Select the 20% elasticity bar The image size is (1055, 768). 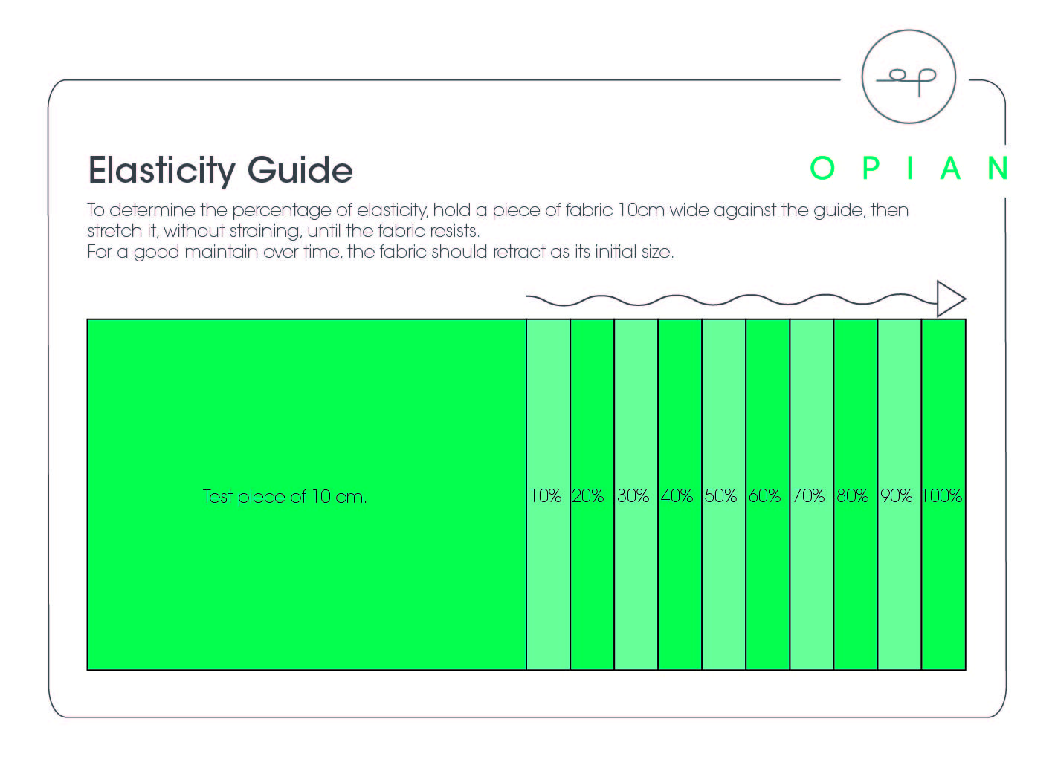tap(592, 495)
